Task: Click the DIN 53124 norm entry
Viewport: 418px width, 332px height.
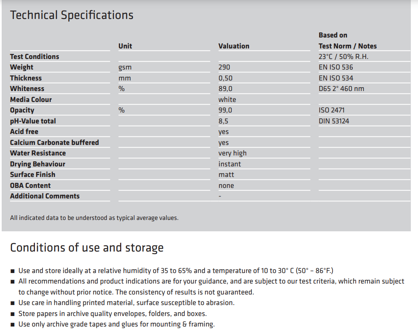Action: click(334, 121)
